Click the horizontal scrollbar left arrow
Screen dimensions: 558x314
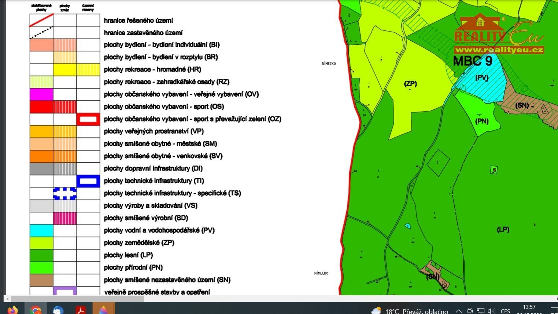coord(7,299)
